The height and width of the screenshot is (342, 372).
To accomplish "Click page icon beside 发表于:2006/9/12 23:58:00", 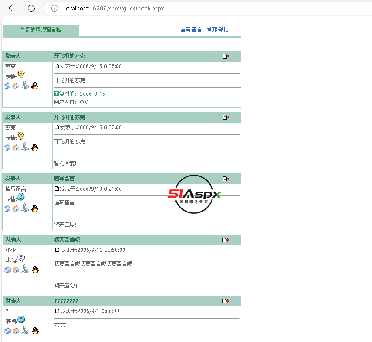I will coord(57,250).
